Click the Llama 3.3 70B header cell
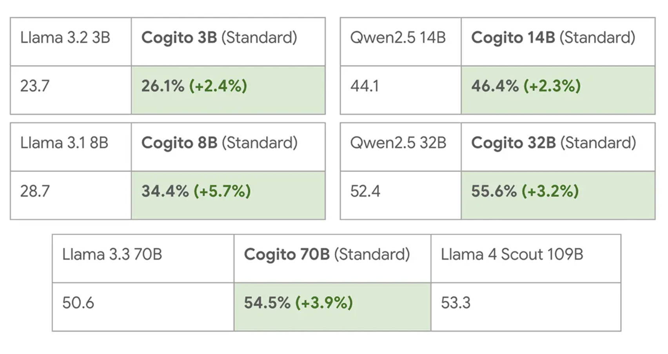The width and height of the screenshot is (668, 354). coord(143,258)
